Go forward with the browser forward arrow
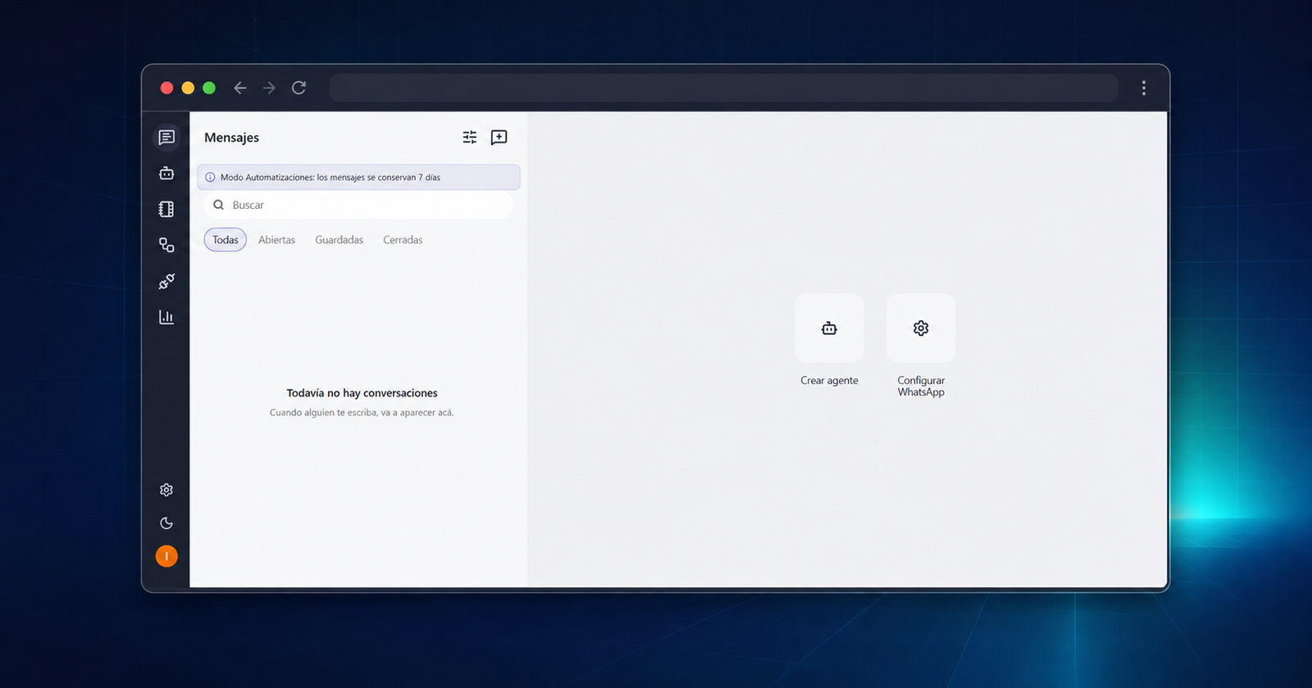Screen dimensions: 1312x688 point(269,88)
